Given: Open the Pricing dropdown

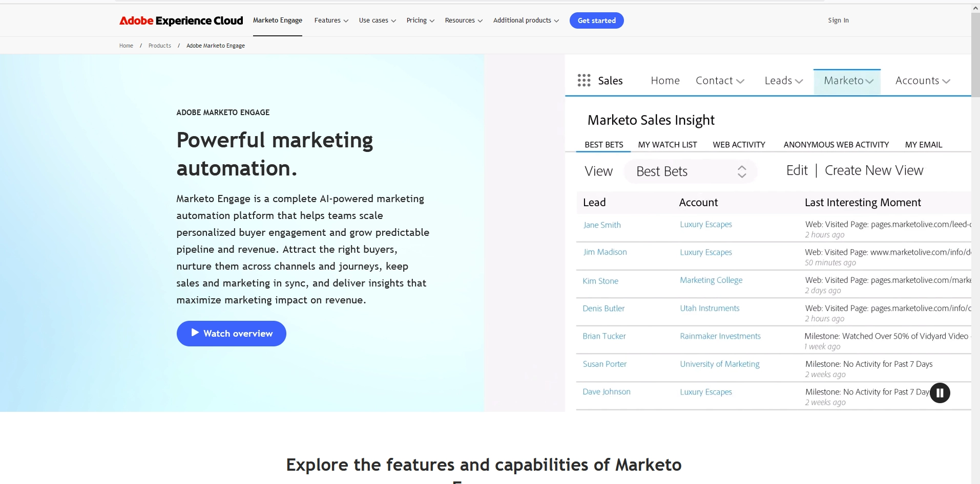Looking at the screenshot, I should 420,20.
